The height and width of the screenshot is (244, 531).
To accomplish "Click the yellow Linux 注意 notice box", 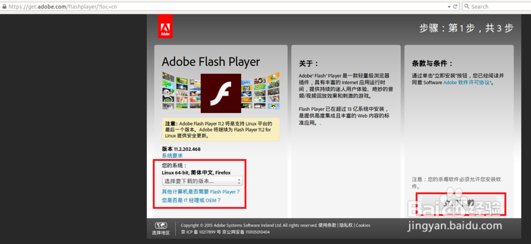I will [x=221, y=129].
